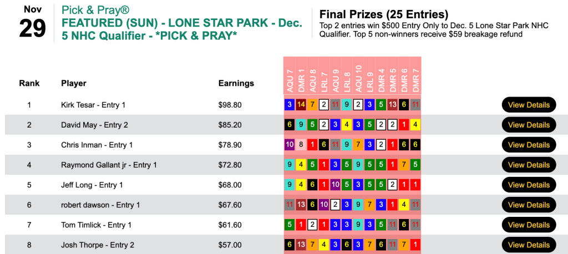View details of Raymond Gallant jr entry

529,165
